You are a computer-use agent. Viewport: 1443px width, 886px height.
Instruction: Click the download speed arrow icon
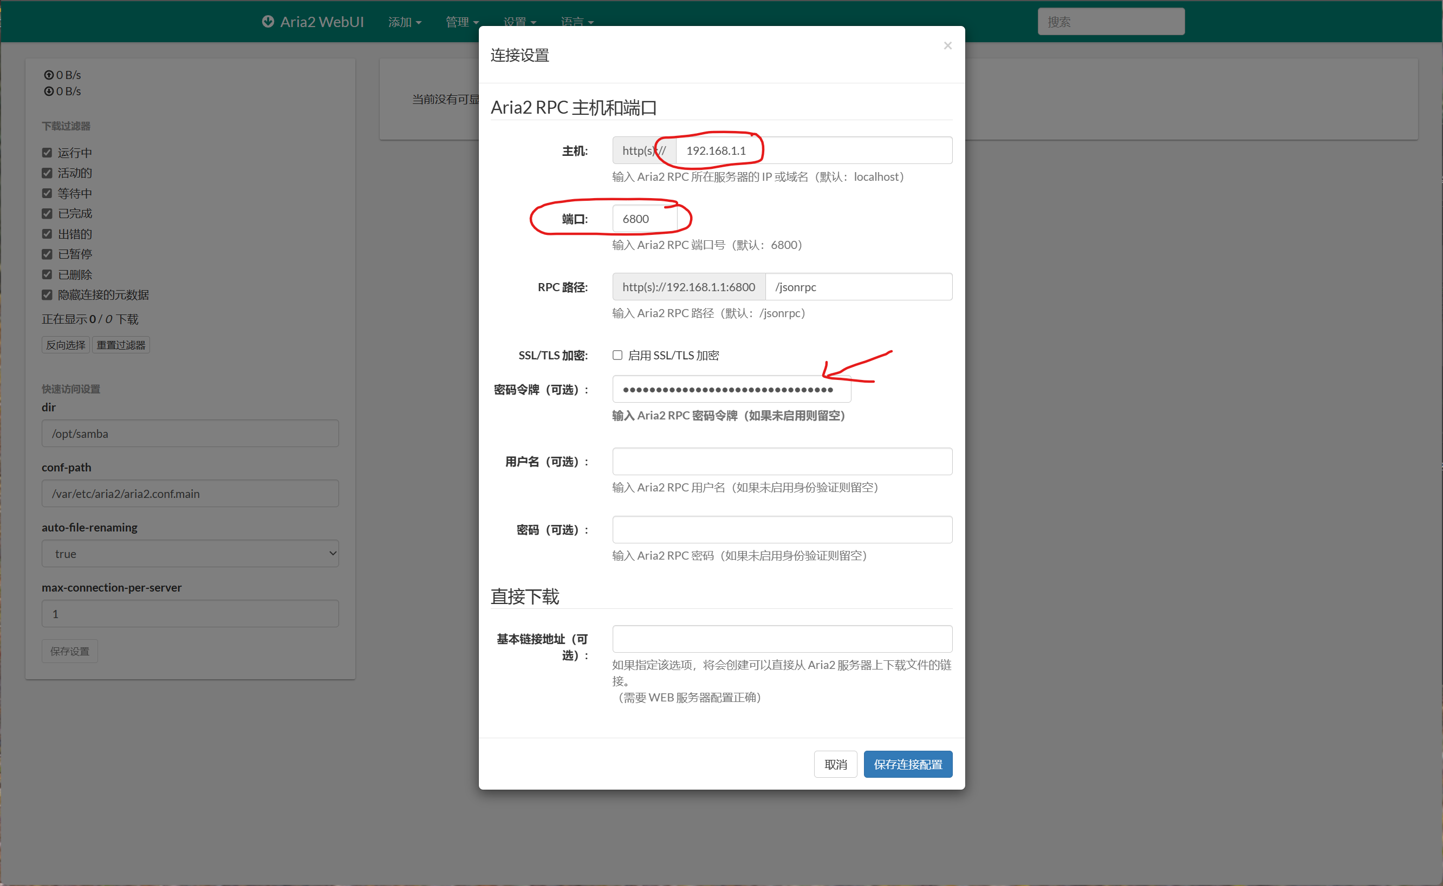49,91
